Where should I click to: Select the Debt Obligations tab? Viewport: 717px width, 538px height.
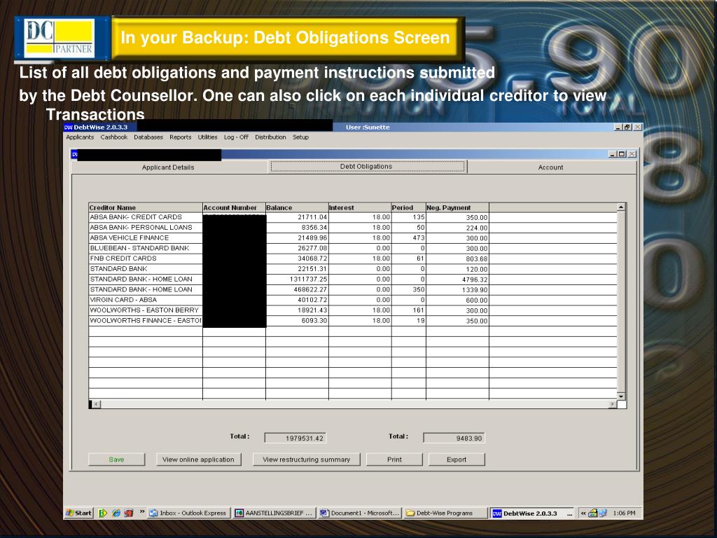coord(367,167)
